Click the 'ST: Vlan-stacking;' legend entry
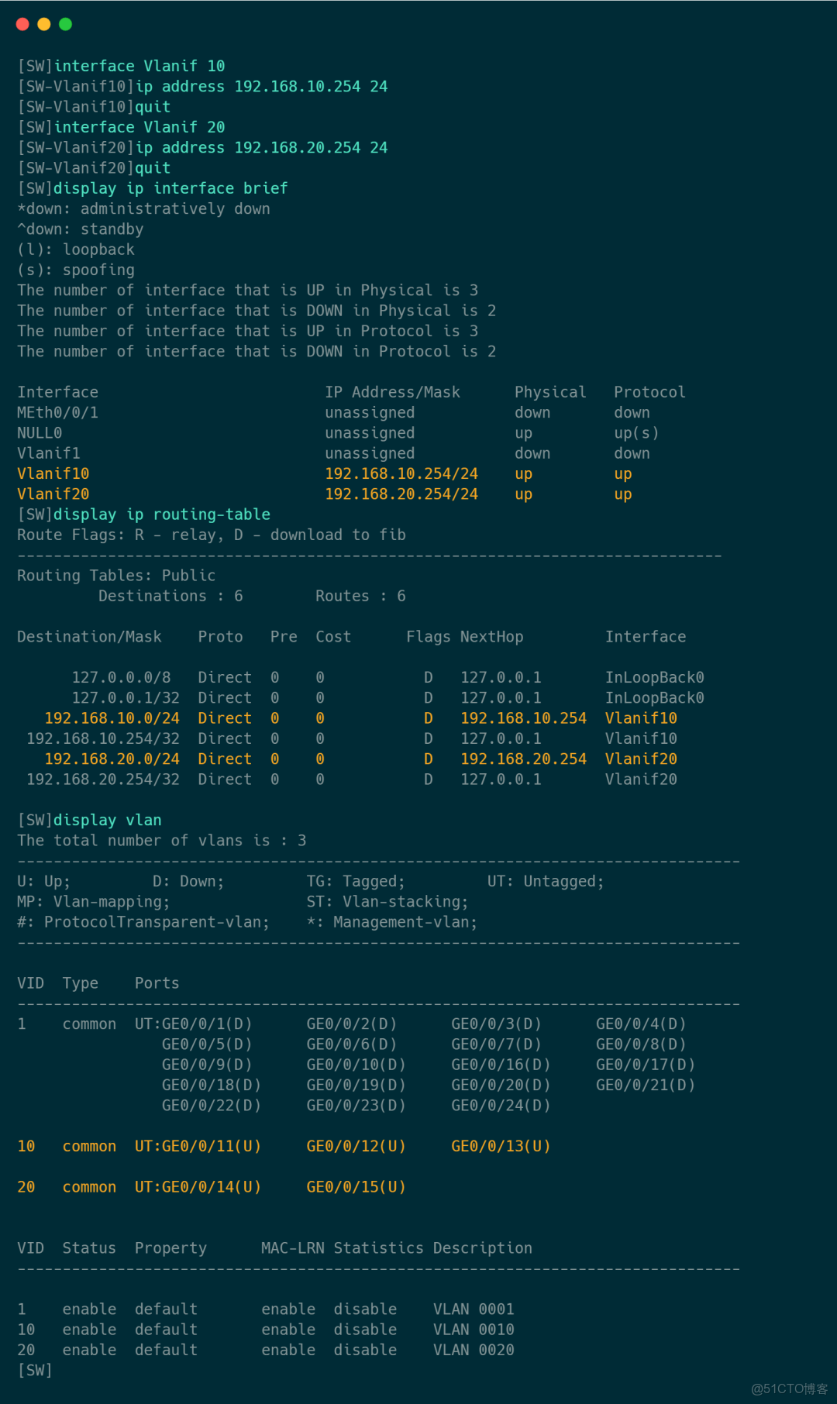This screenshot has height=1404, width=837. tap(387, 902)
